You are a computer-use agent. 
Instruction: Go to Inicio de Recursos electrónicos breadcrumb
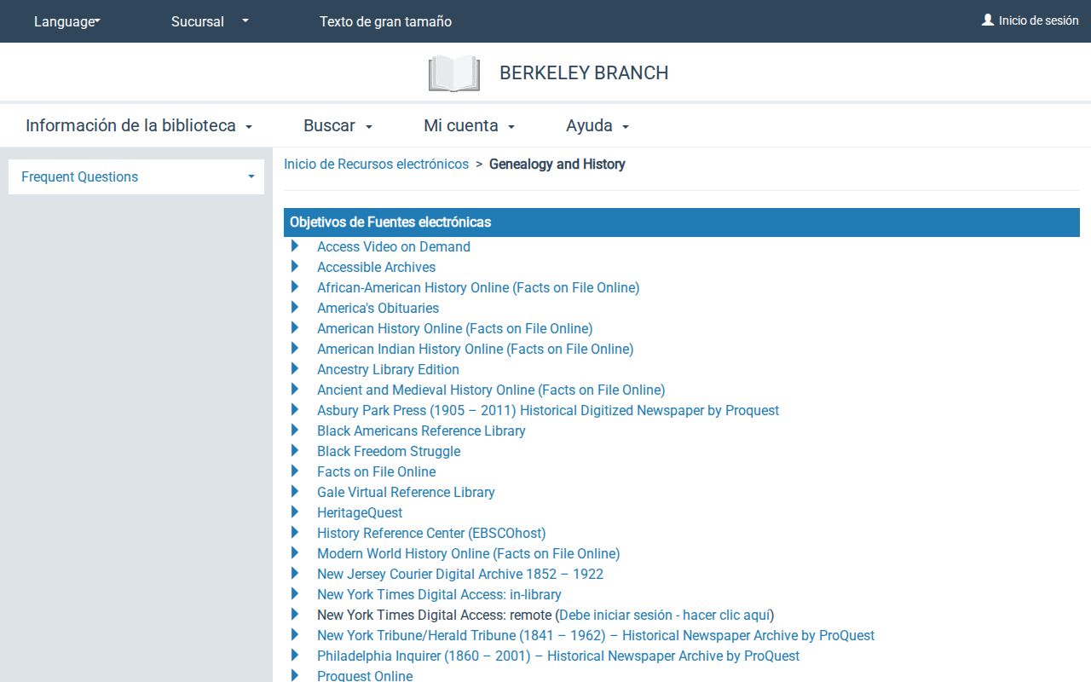coord(376,164)
